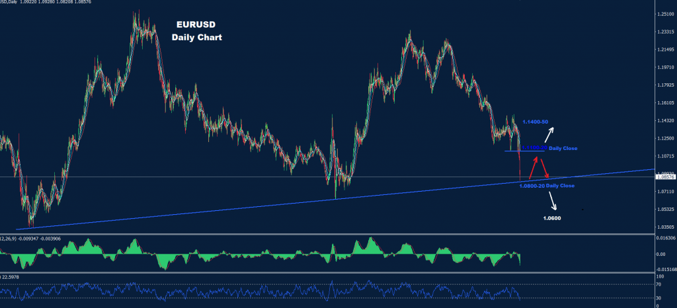Select the 1.0800-20 Daily Close label
Screen dimensions: 677x308
point(547,186)
